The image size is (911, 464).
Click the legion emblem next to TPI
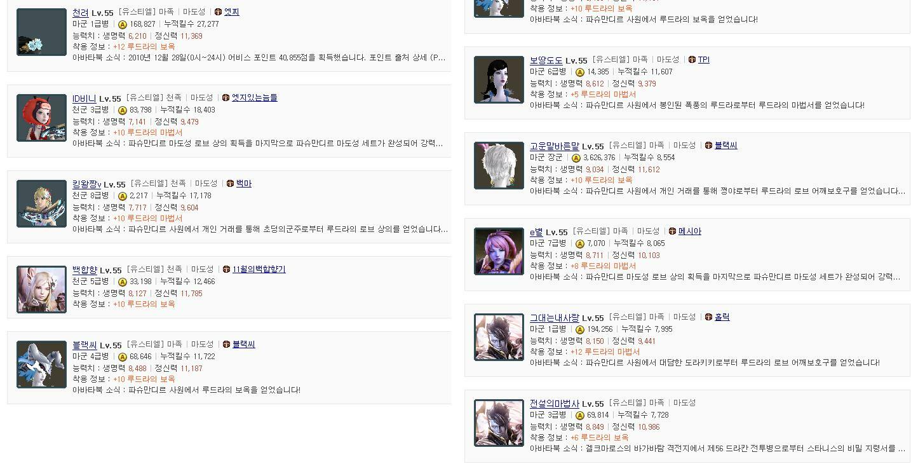click(692, 60)
